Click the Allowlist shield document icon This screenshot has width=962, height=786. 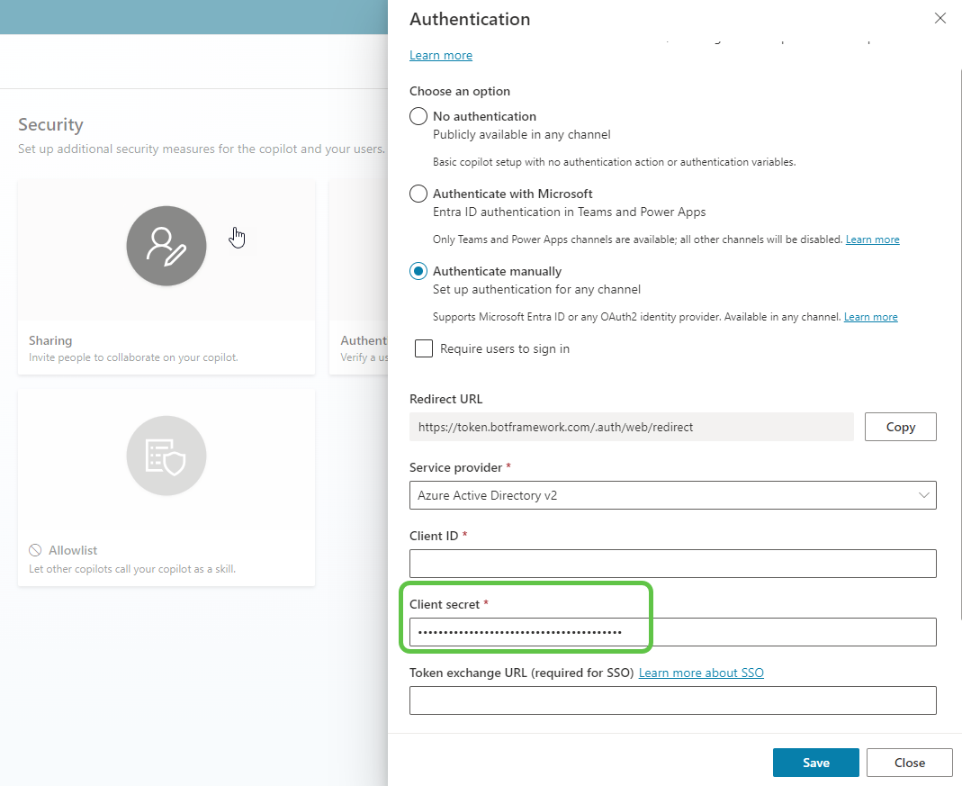(166, 456)
